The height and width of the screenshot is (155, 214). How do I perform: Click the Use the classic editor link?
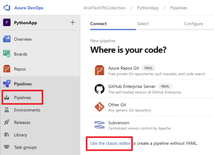coord(110,143)
